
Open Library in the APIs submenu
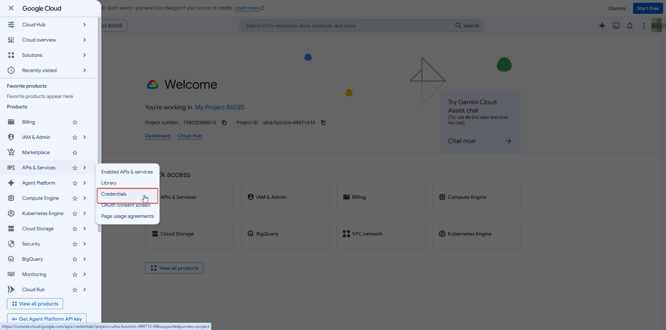pyautogui.click(x=127, y=183)
